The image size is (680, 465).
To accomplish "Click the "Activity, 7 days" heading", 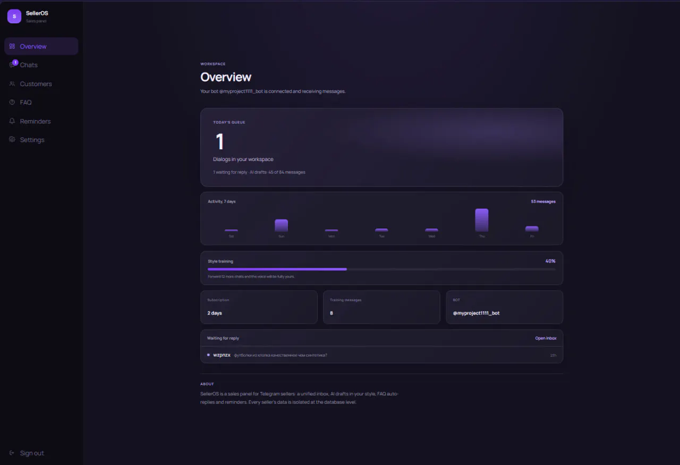I will click(222, 201).
